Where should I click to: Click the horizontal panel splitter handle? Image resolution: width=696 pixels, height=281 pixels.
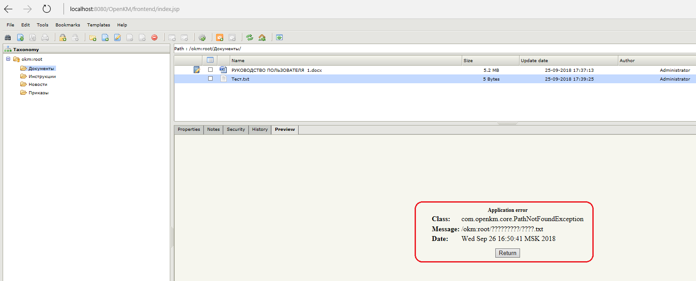[507, 124]
